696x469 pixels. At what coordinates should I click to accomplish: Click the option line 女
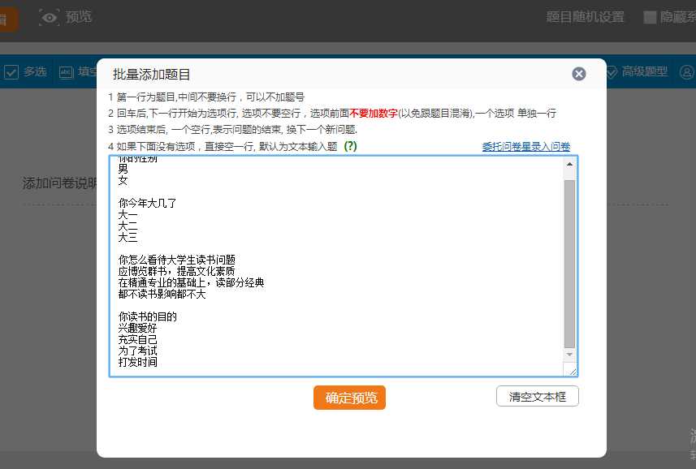point(123,180)
